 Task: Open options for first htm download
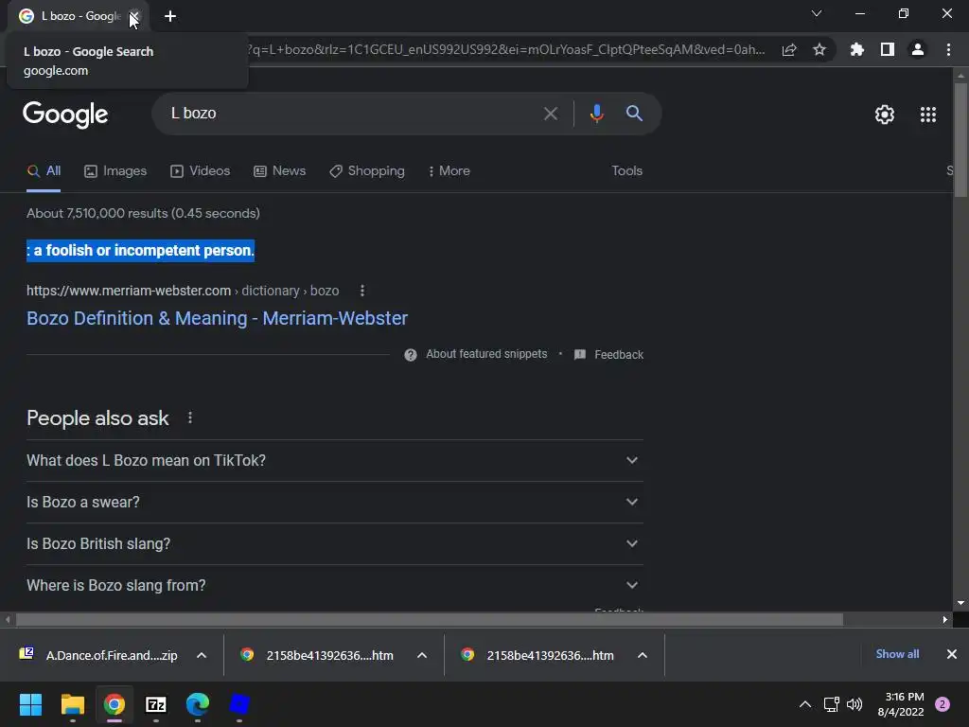(422, 655)
